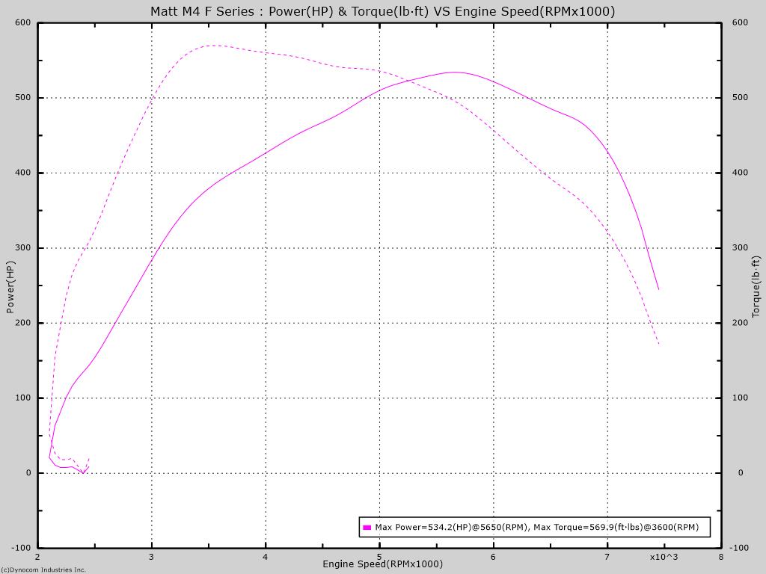
Task: Click the chart title Matt M4 F Series
Action: click(382, 11)
